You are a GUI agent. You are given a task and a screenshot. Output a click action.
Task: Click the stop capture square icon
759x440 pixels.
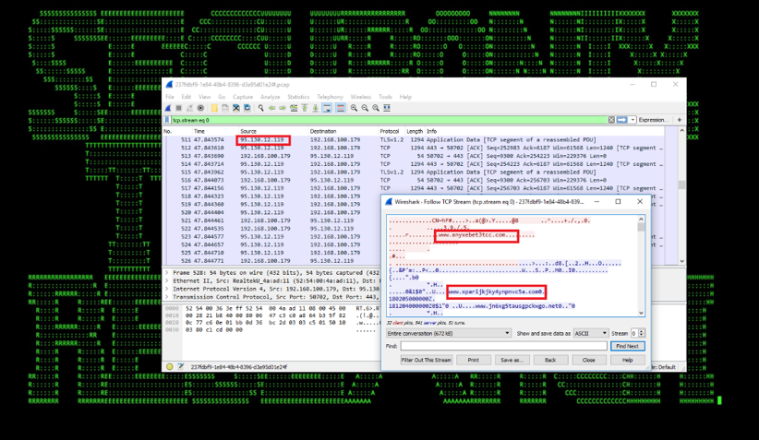(179, 108)
